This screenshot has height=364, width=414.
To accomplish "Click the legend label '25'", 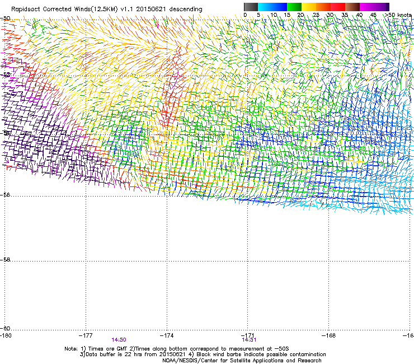I will pyautogui.click(x=316, y=15).
